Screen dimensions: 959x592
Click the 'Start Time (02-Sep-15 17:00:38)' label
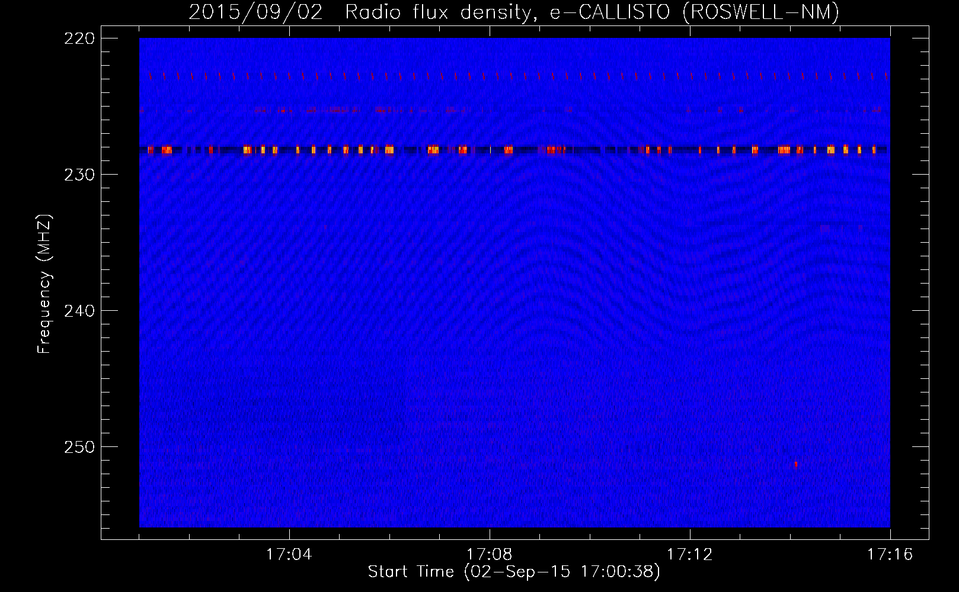[x=514, y=572]
